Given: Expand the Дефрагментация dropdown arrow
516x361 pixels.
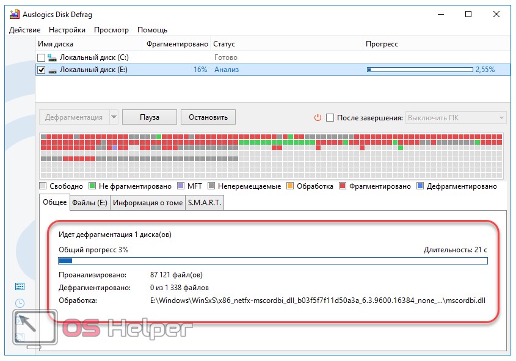Looking at the screenshot, I should click(x=114, y=117).
